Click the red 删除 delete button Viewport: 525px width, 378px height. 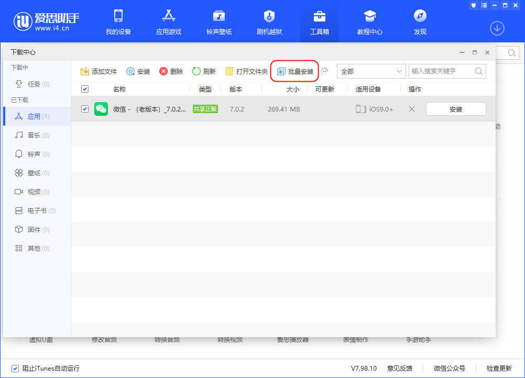coord(171,71)
